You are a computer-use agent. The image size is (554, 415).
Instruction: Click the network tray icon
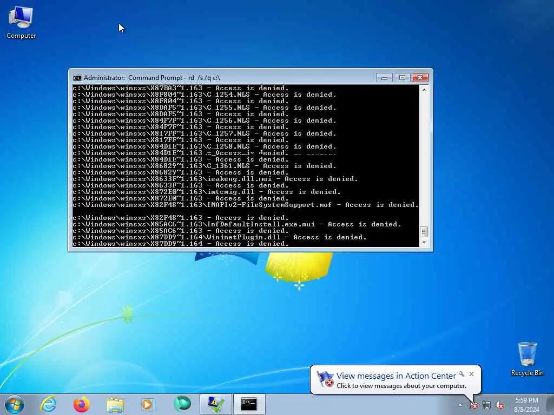(x=486, y=405)
